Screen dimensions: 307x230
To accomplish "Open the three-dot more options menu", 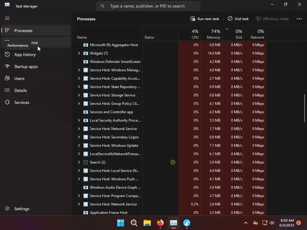I will pos(299,19).
